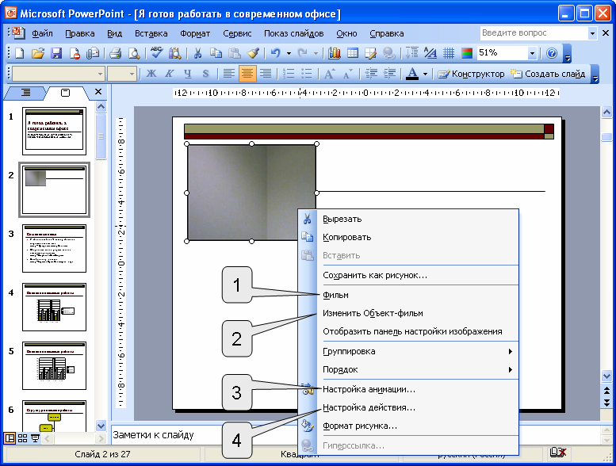The image size is (616, 466).
Task: Click spelling status icon in status bar
Action: [558, 453]
